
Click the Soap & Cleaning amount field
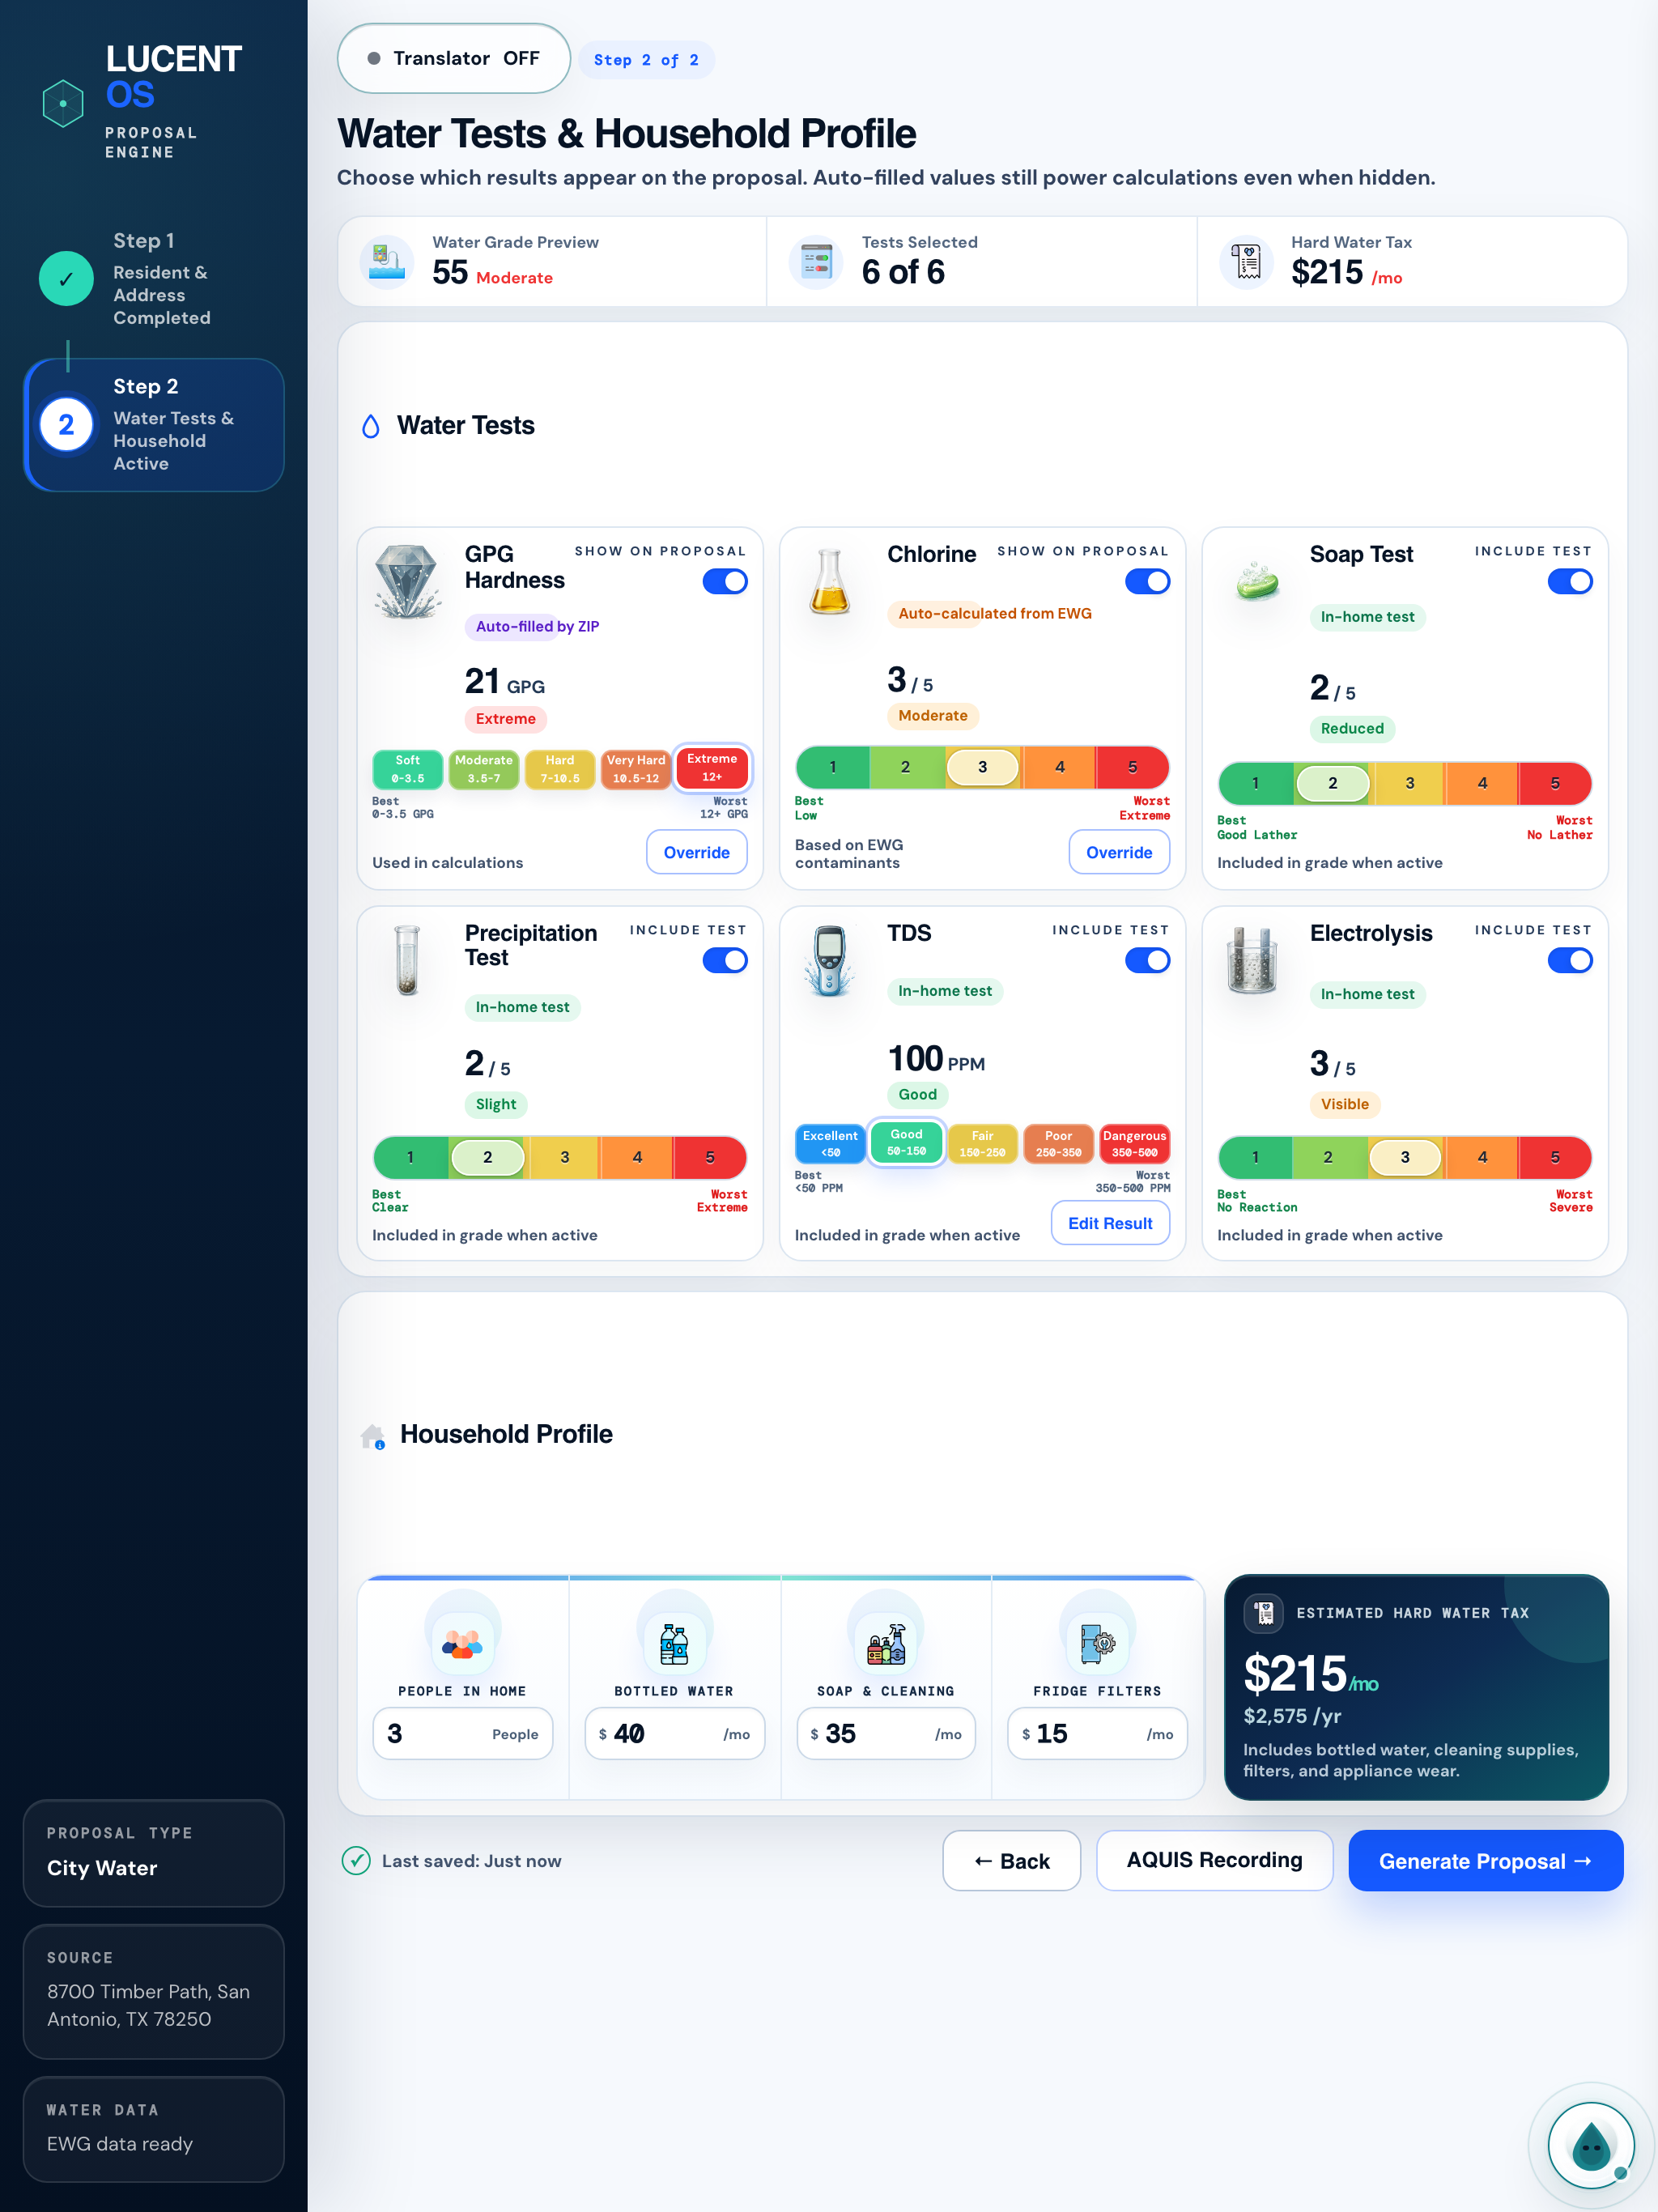tap(886, 1733)
